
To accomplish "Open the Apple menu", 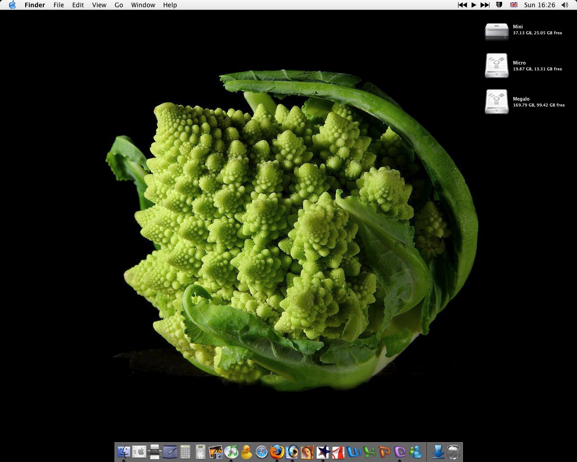I will 12,5.
